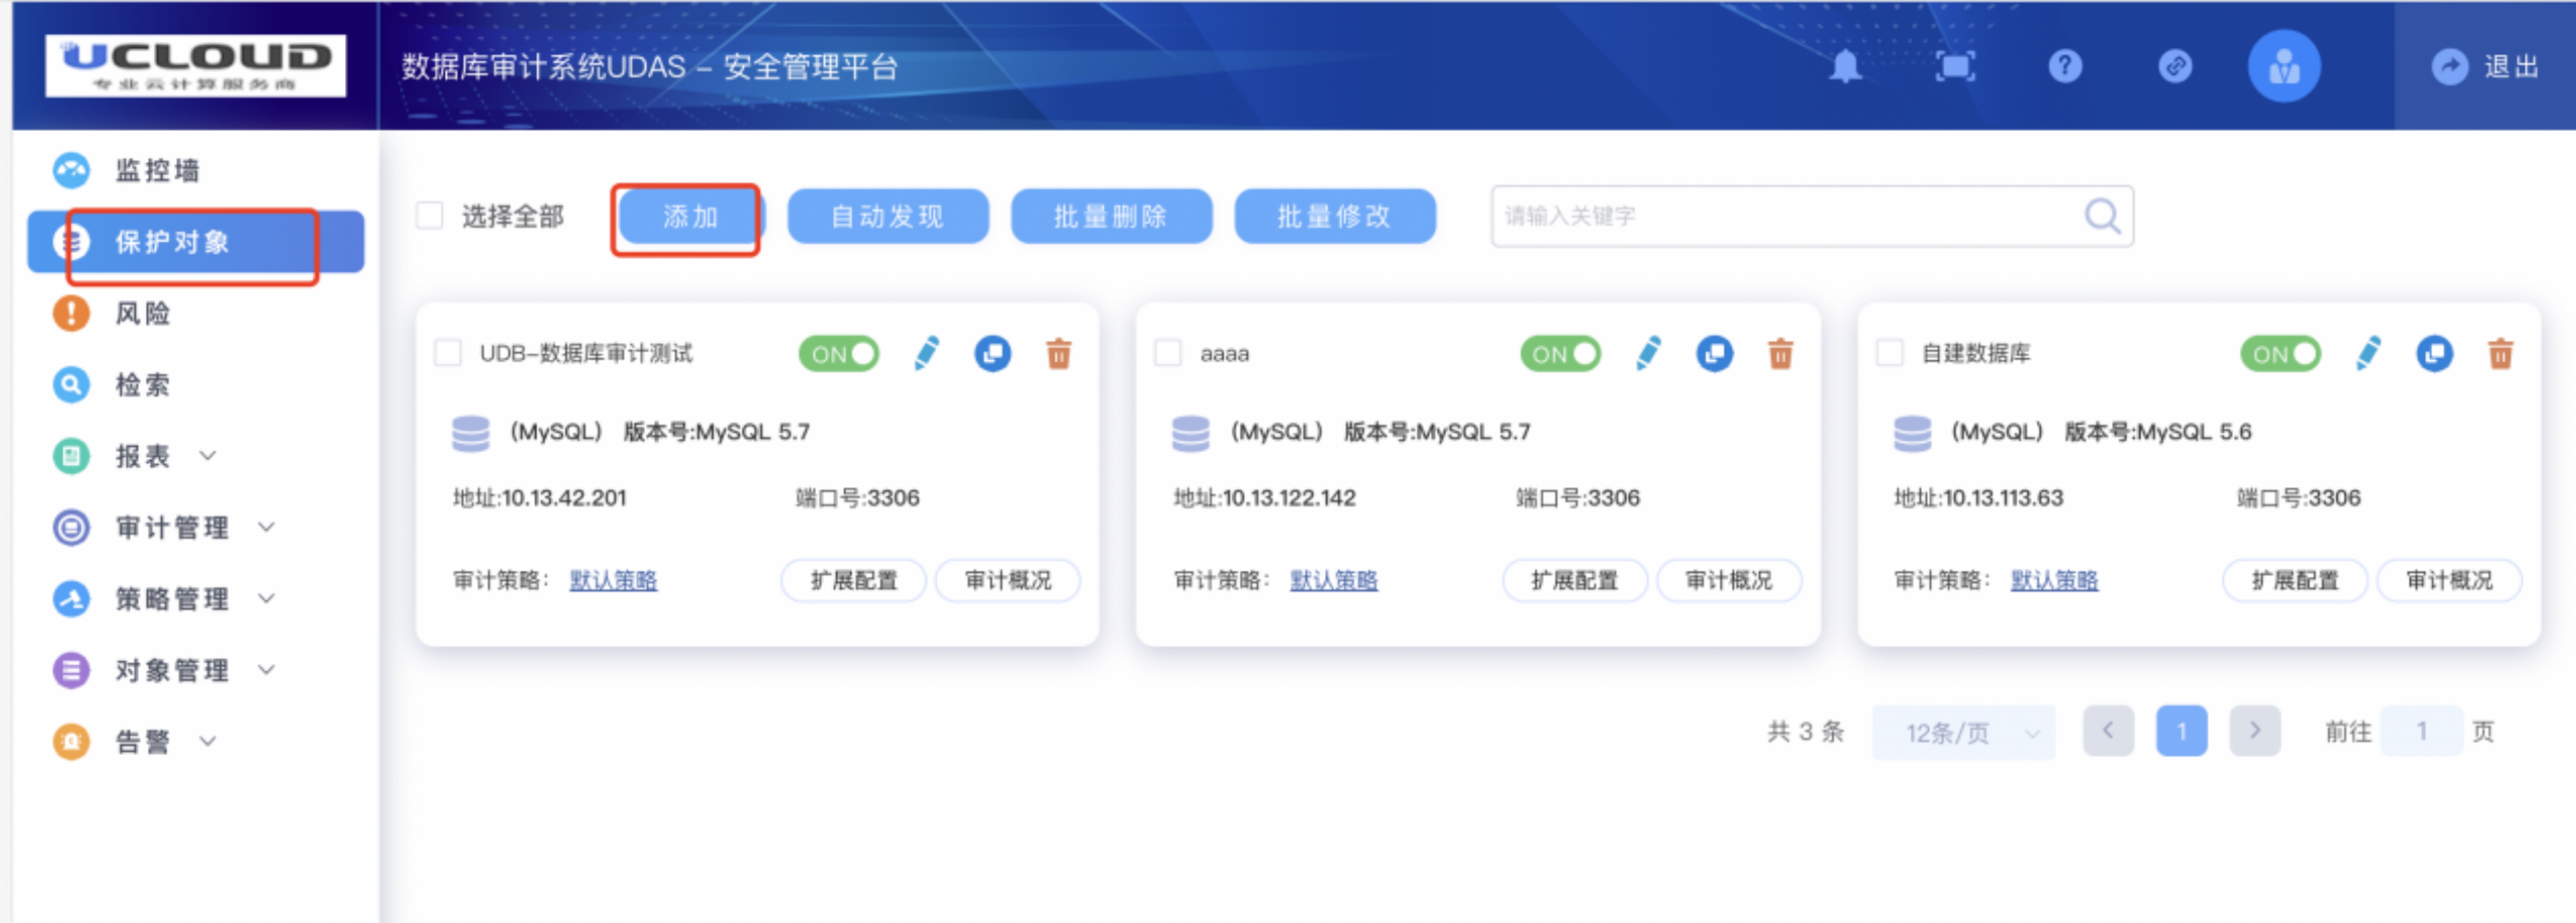
Task: Toggle ON switch for UDB-数据库审计测试
Action: [839, 354]
